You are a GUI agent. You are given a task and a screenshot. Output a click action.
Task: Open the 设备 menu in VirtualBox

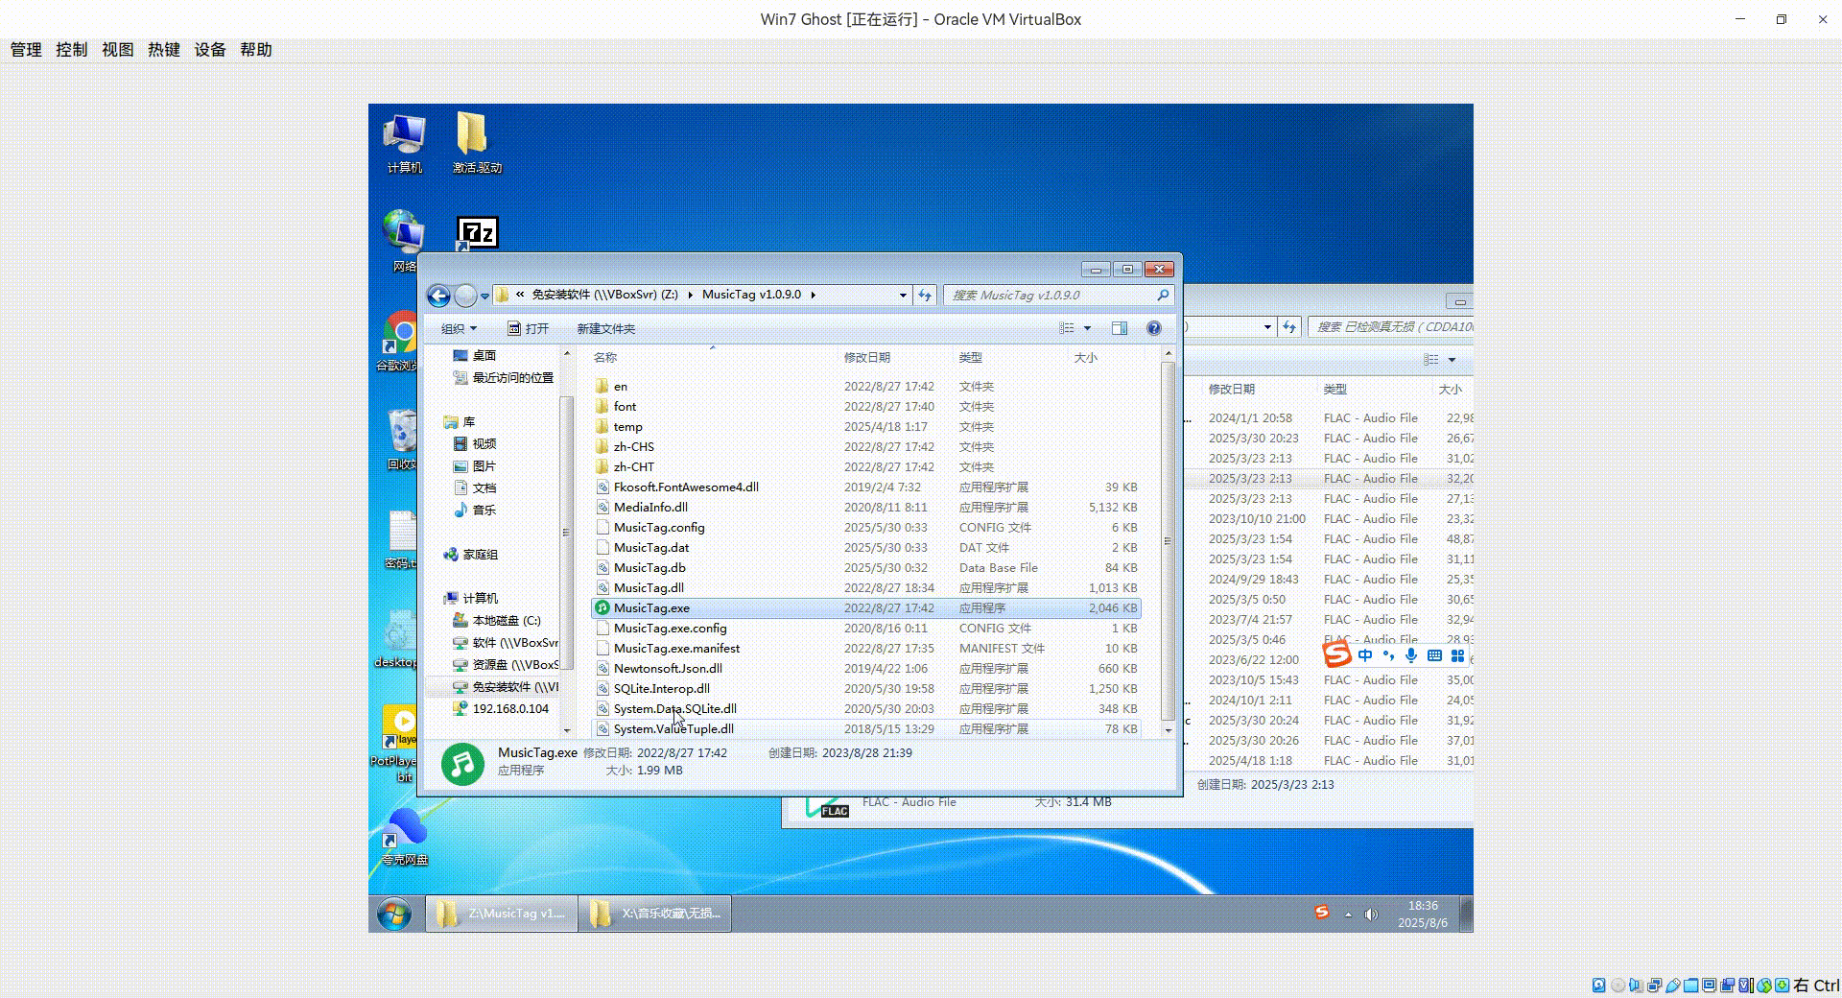(210, 50)
